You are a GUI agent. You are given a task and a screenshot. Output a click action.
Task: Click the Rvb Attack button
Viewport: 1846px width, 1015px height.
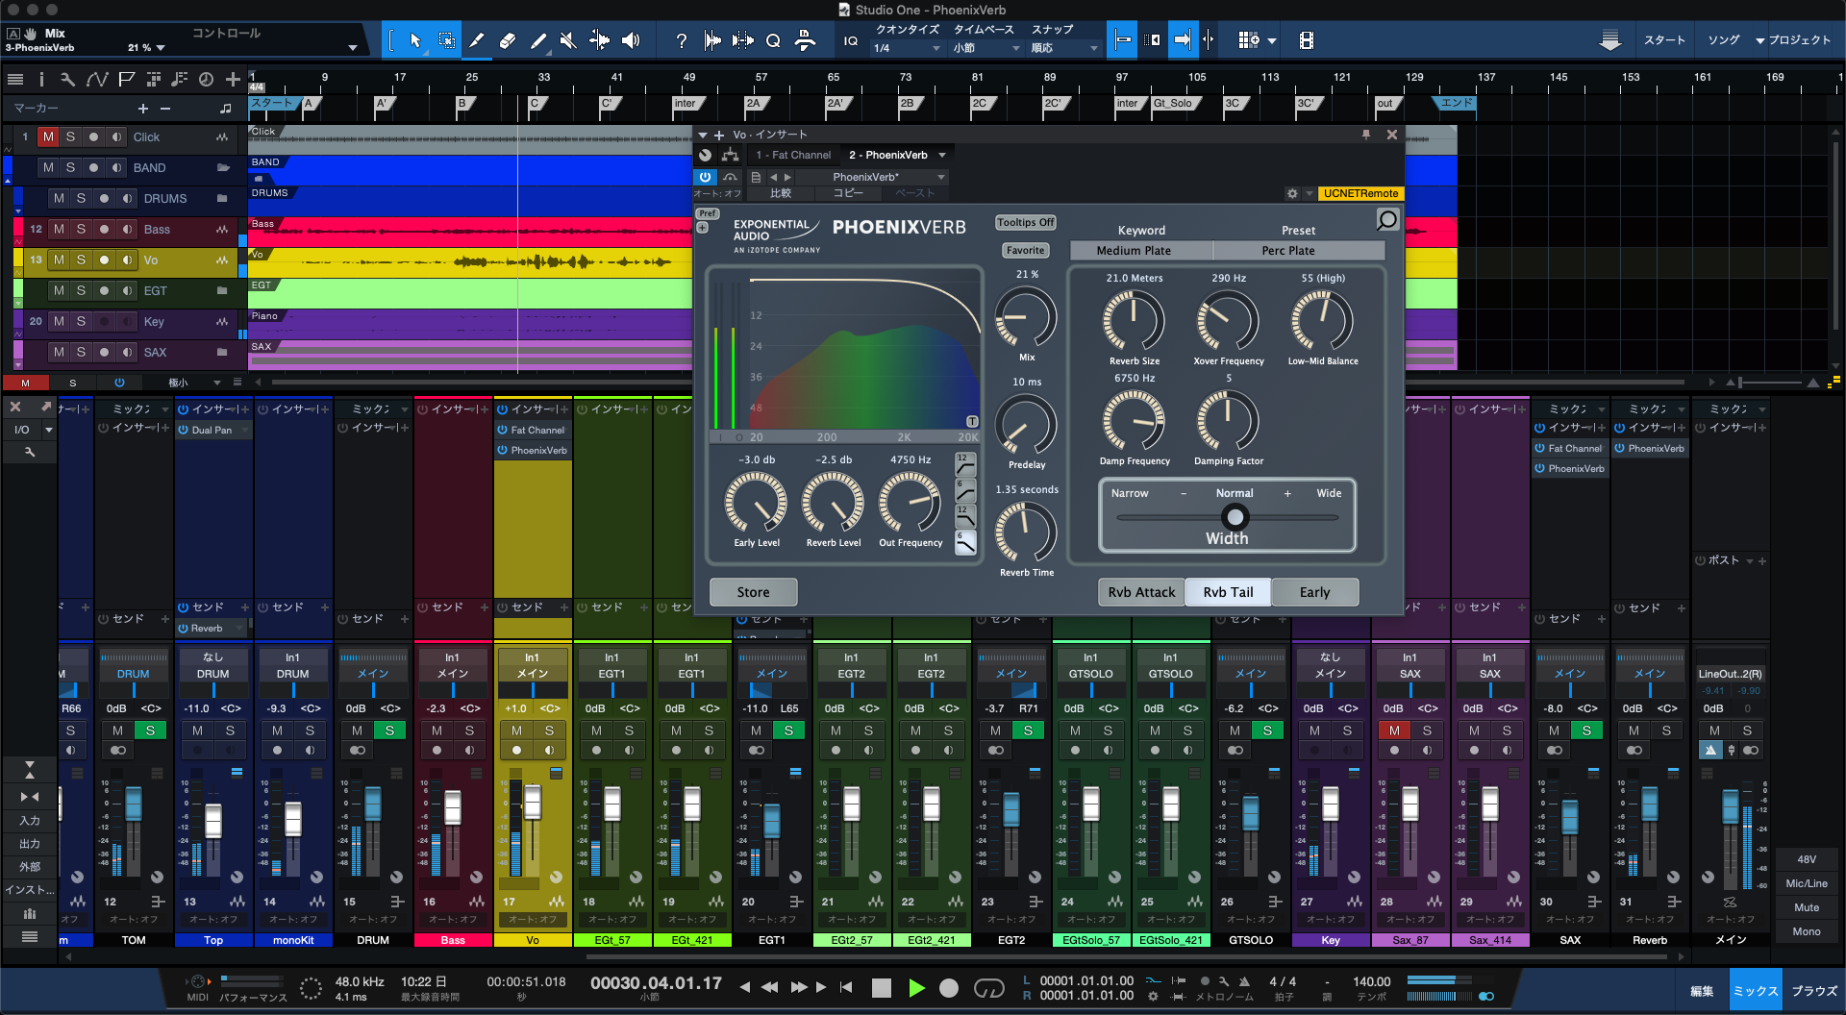pos(1141,592)
